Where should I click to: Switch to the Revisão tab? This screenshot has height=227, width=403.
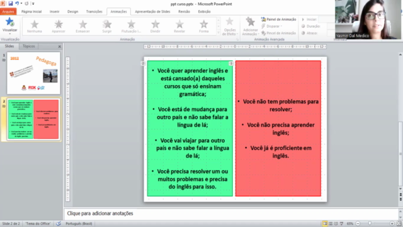tap(184, 11)
